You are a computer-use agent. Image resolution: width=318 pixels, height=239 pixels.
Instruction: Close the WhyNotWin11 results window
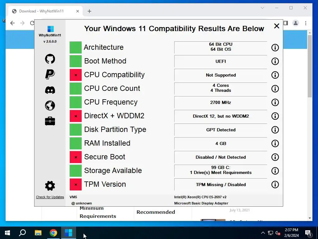277,26
